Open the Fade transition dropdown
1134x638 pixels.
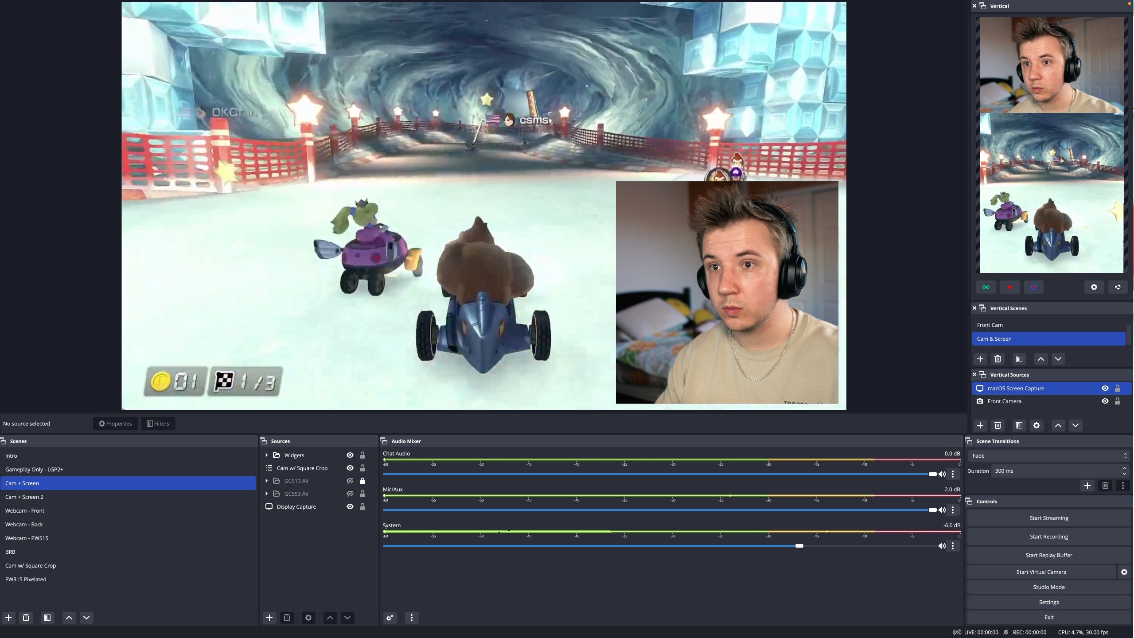tap(1048, 455)
